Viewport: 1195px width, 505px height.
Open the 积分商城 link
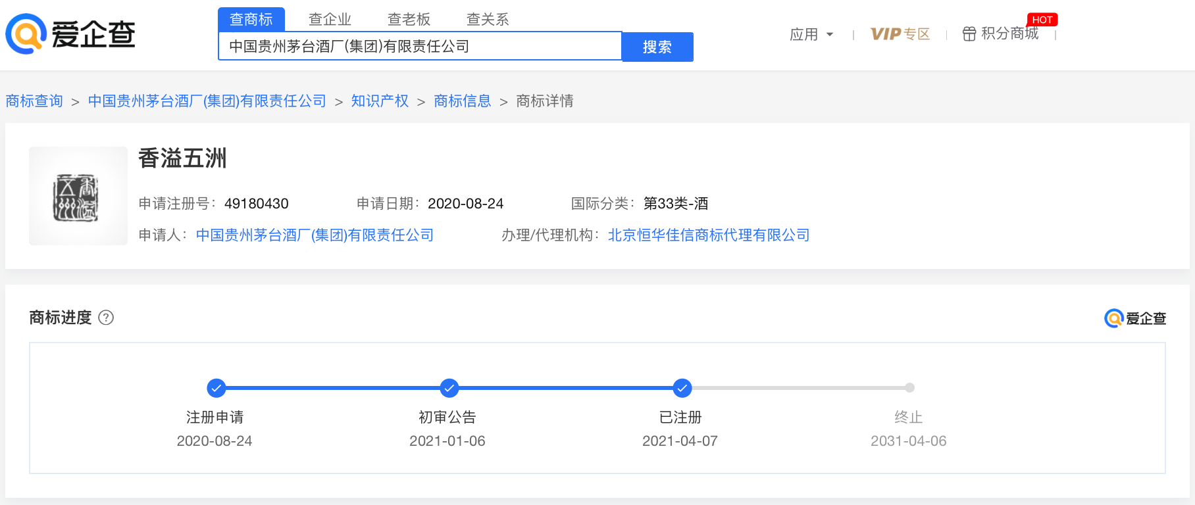pos(1009,34)
